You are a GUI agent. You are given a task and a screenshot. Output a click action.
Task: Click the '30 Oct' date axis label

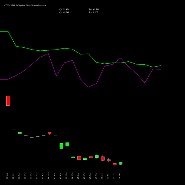(x=7, y=176)
